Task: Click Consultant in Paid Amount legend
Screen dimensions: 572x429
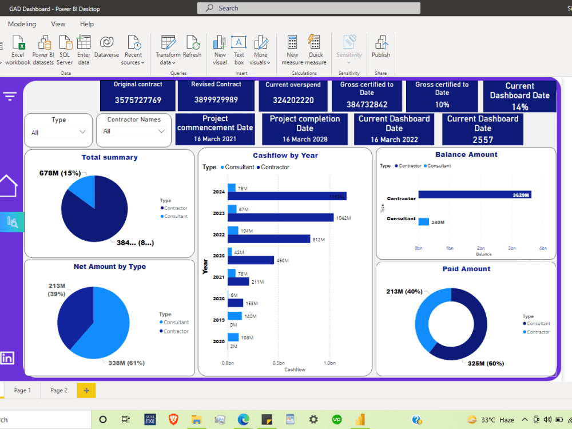Action: point(537,324)
